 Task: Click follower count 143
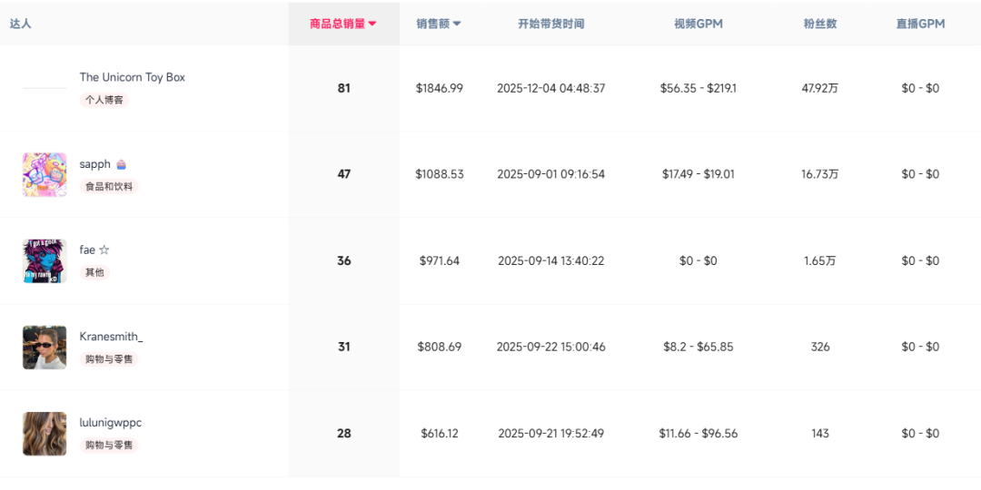[820, 433]
